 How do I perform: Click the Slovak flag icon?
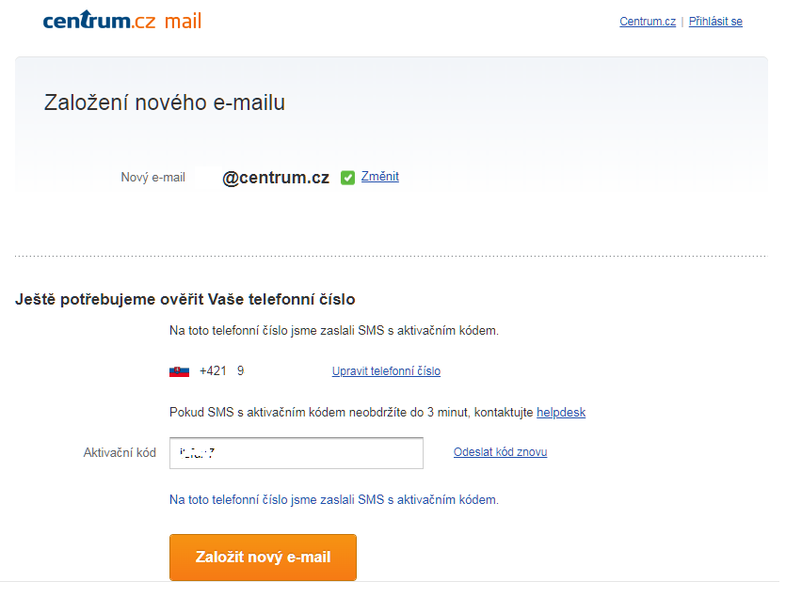pos(179,371)
